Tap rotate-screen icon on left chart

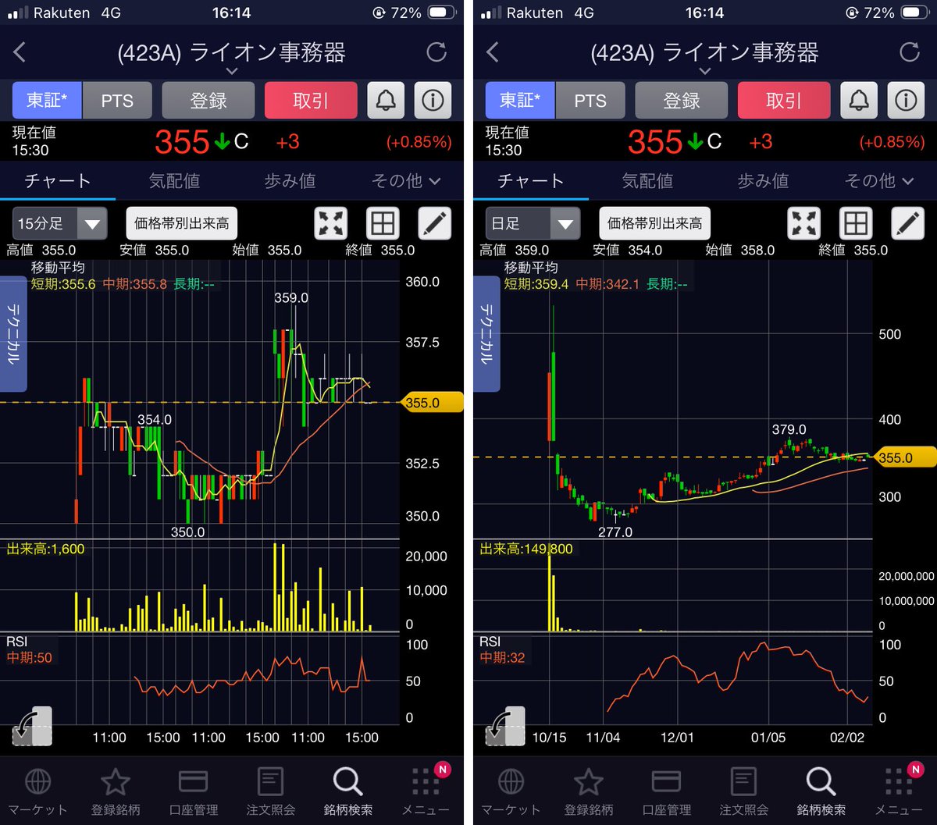(x=32, y=726)
